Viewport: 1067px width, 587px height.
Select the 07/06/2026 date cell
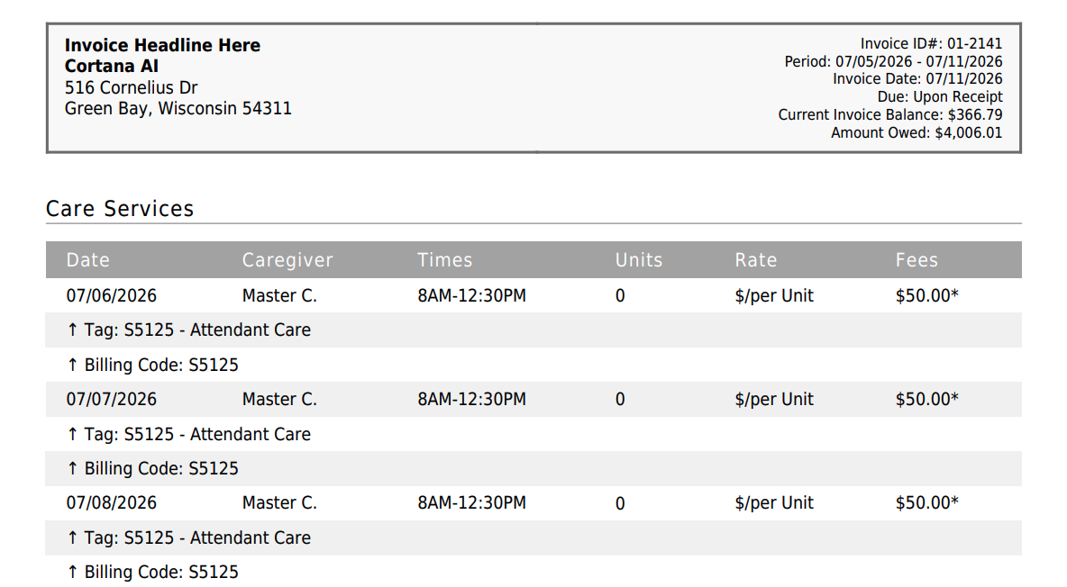pos(111,296)
